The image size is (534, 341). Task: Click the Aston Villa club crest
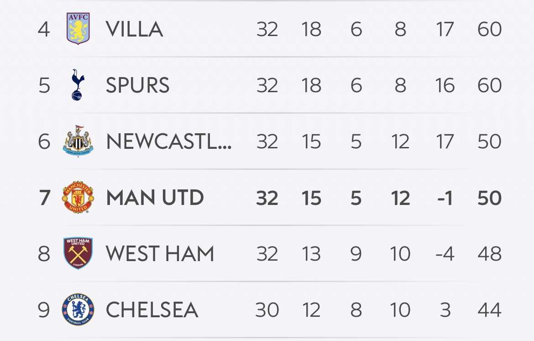78,29
